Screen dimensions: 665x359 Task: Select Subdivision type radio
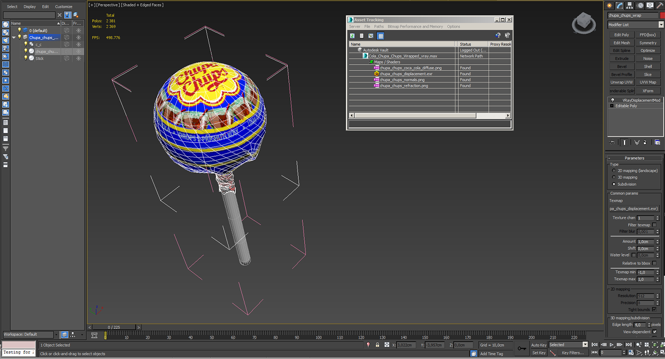614,184
